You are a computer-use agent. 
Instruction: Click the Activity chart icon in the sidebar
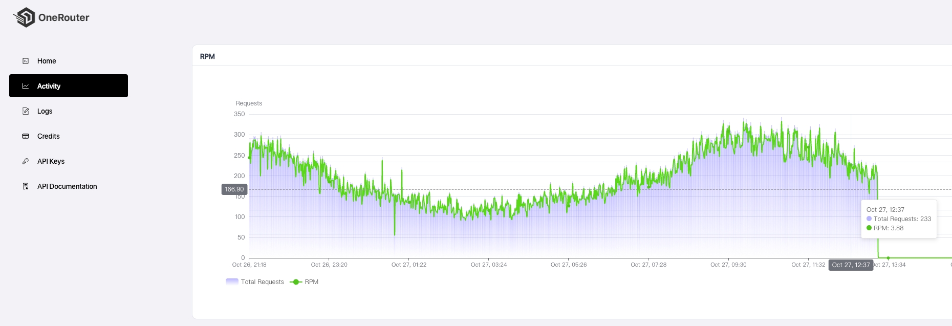pos(26,86)
